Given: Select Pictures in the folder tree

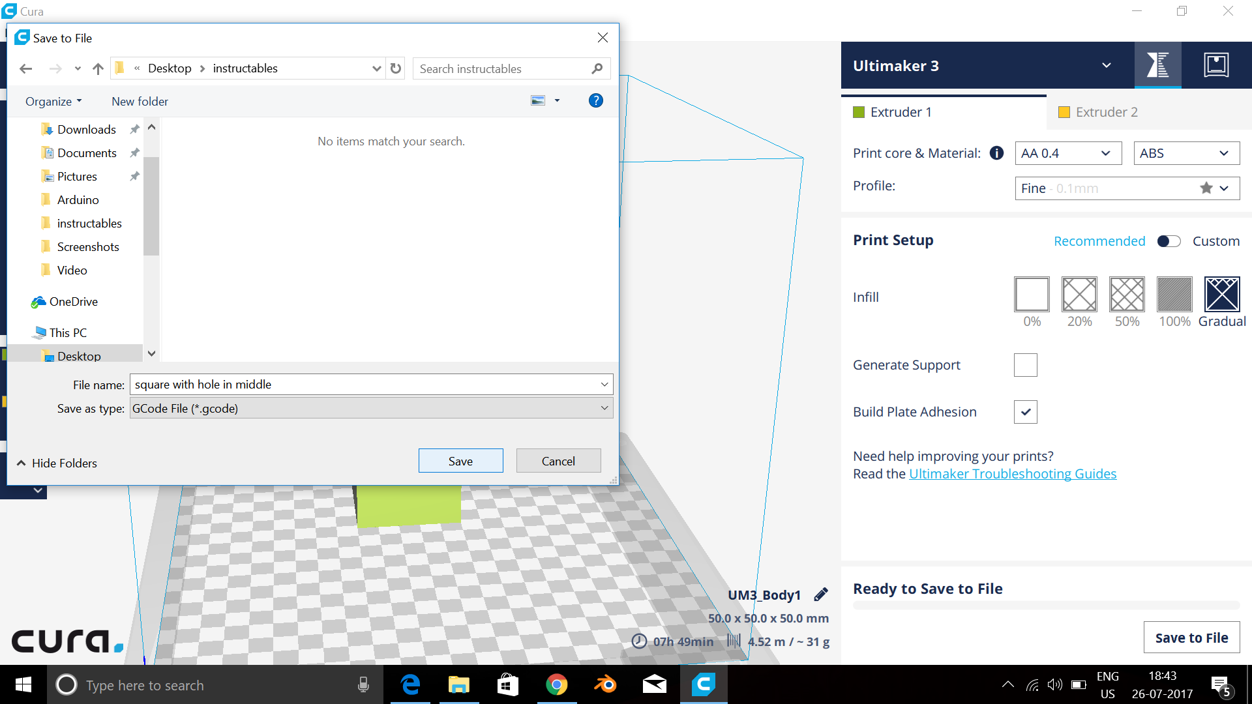Looking at the screenshot, I should coord(77,177).
